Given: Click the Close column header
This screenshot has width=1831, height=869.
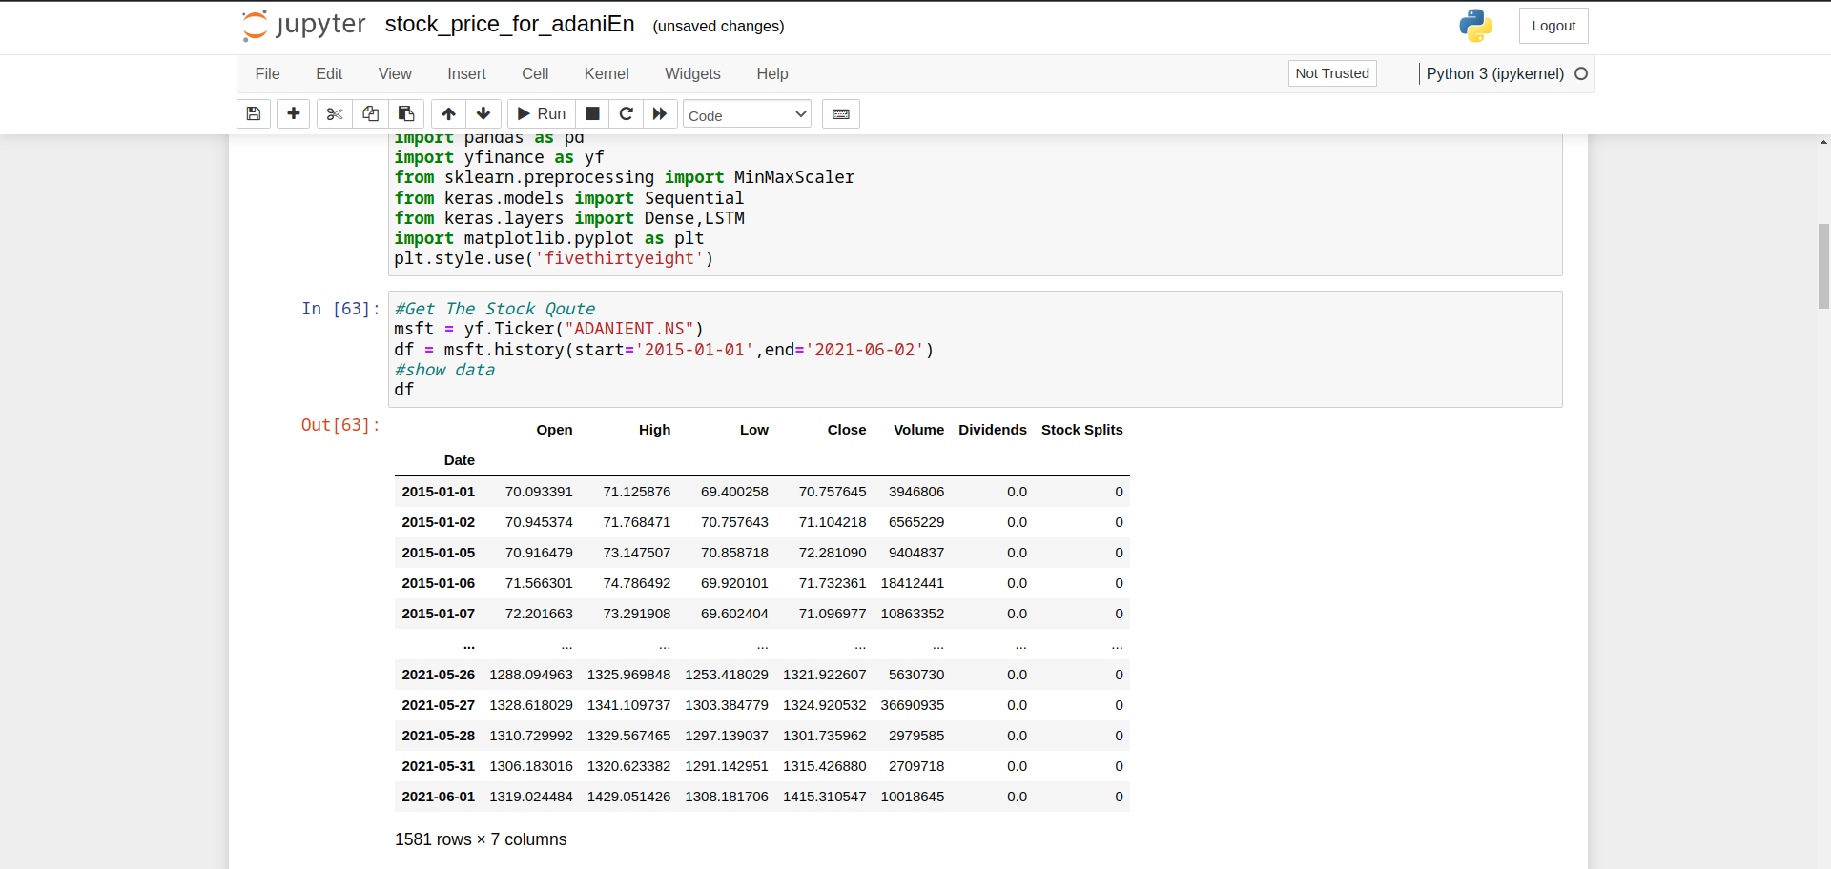Looking at the screenshot, I should pos(847,430).
